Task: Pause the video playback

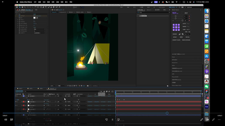Action: pos(112,119)
